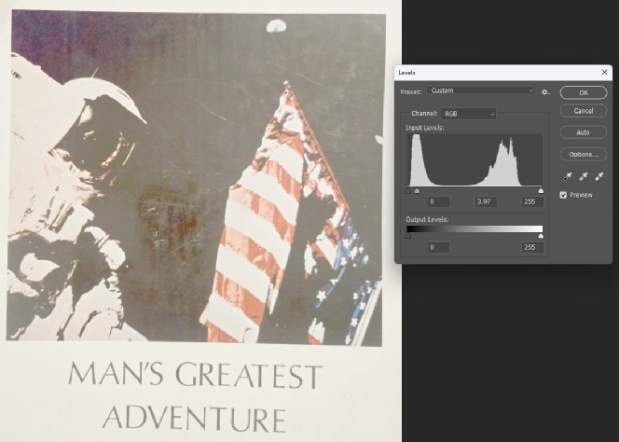The width and height of the screenshot is (619, 442).
Task: Open the Preset dropdown showing Custom
Action: coord(481,91)
